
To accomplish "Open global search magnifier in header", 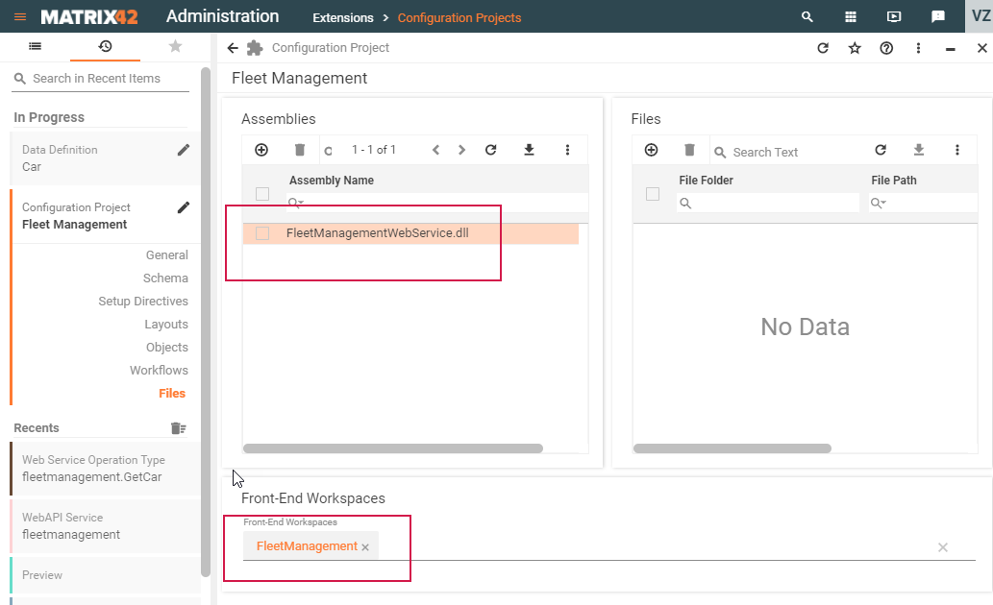I will point(807,17).
